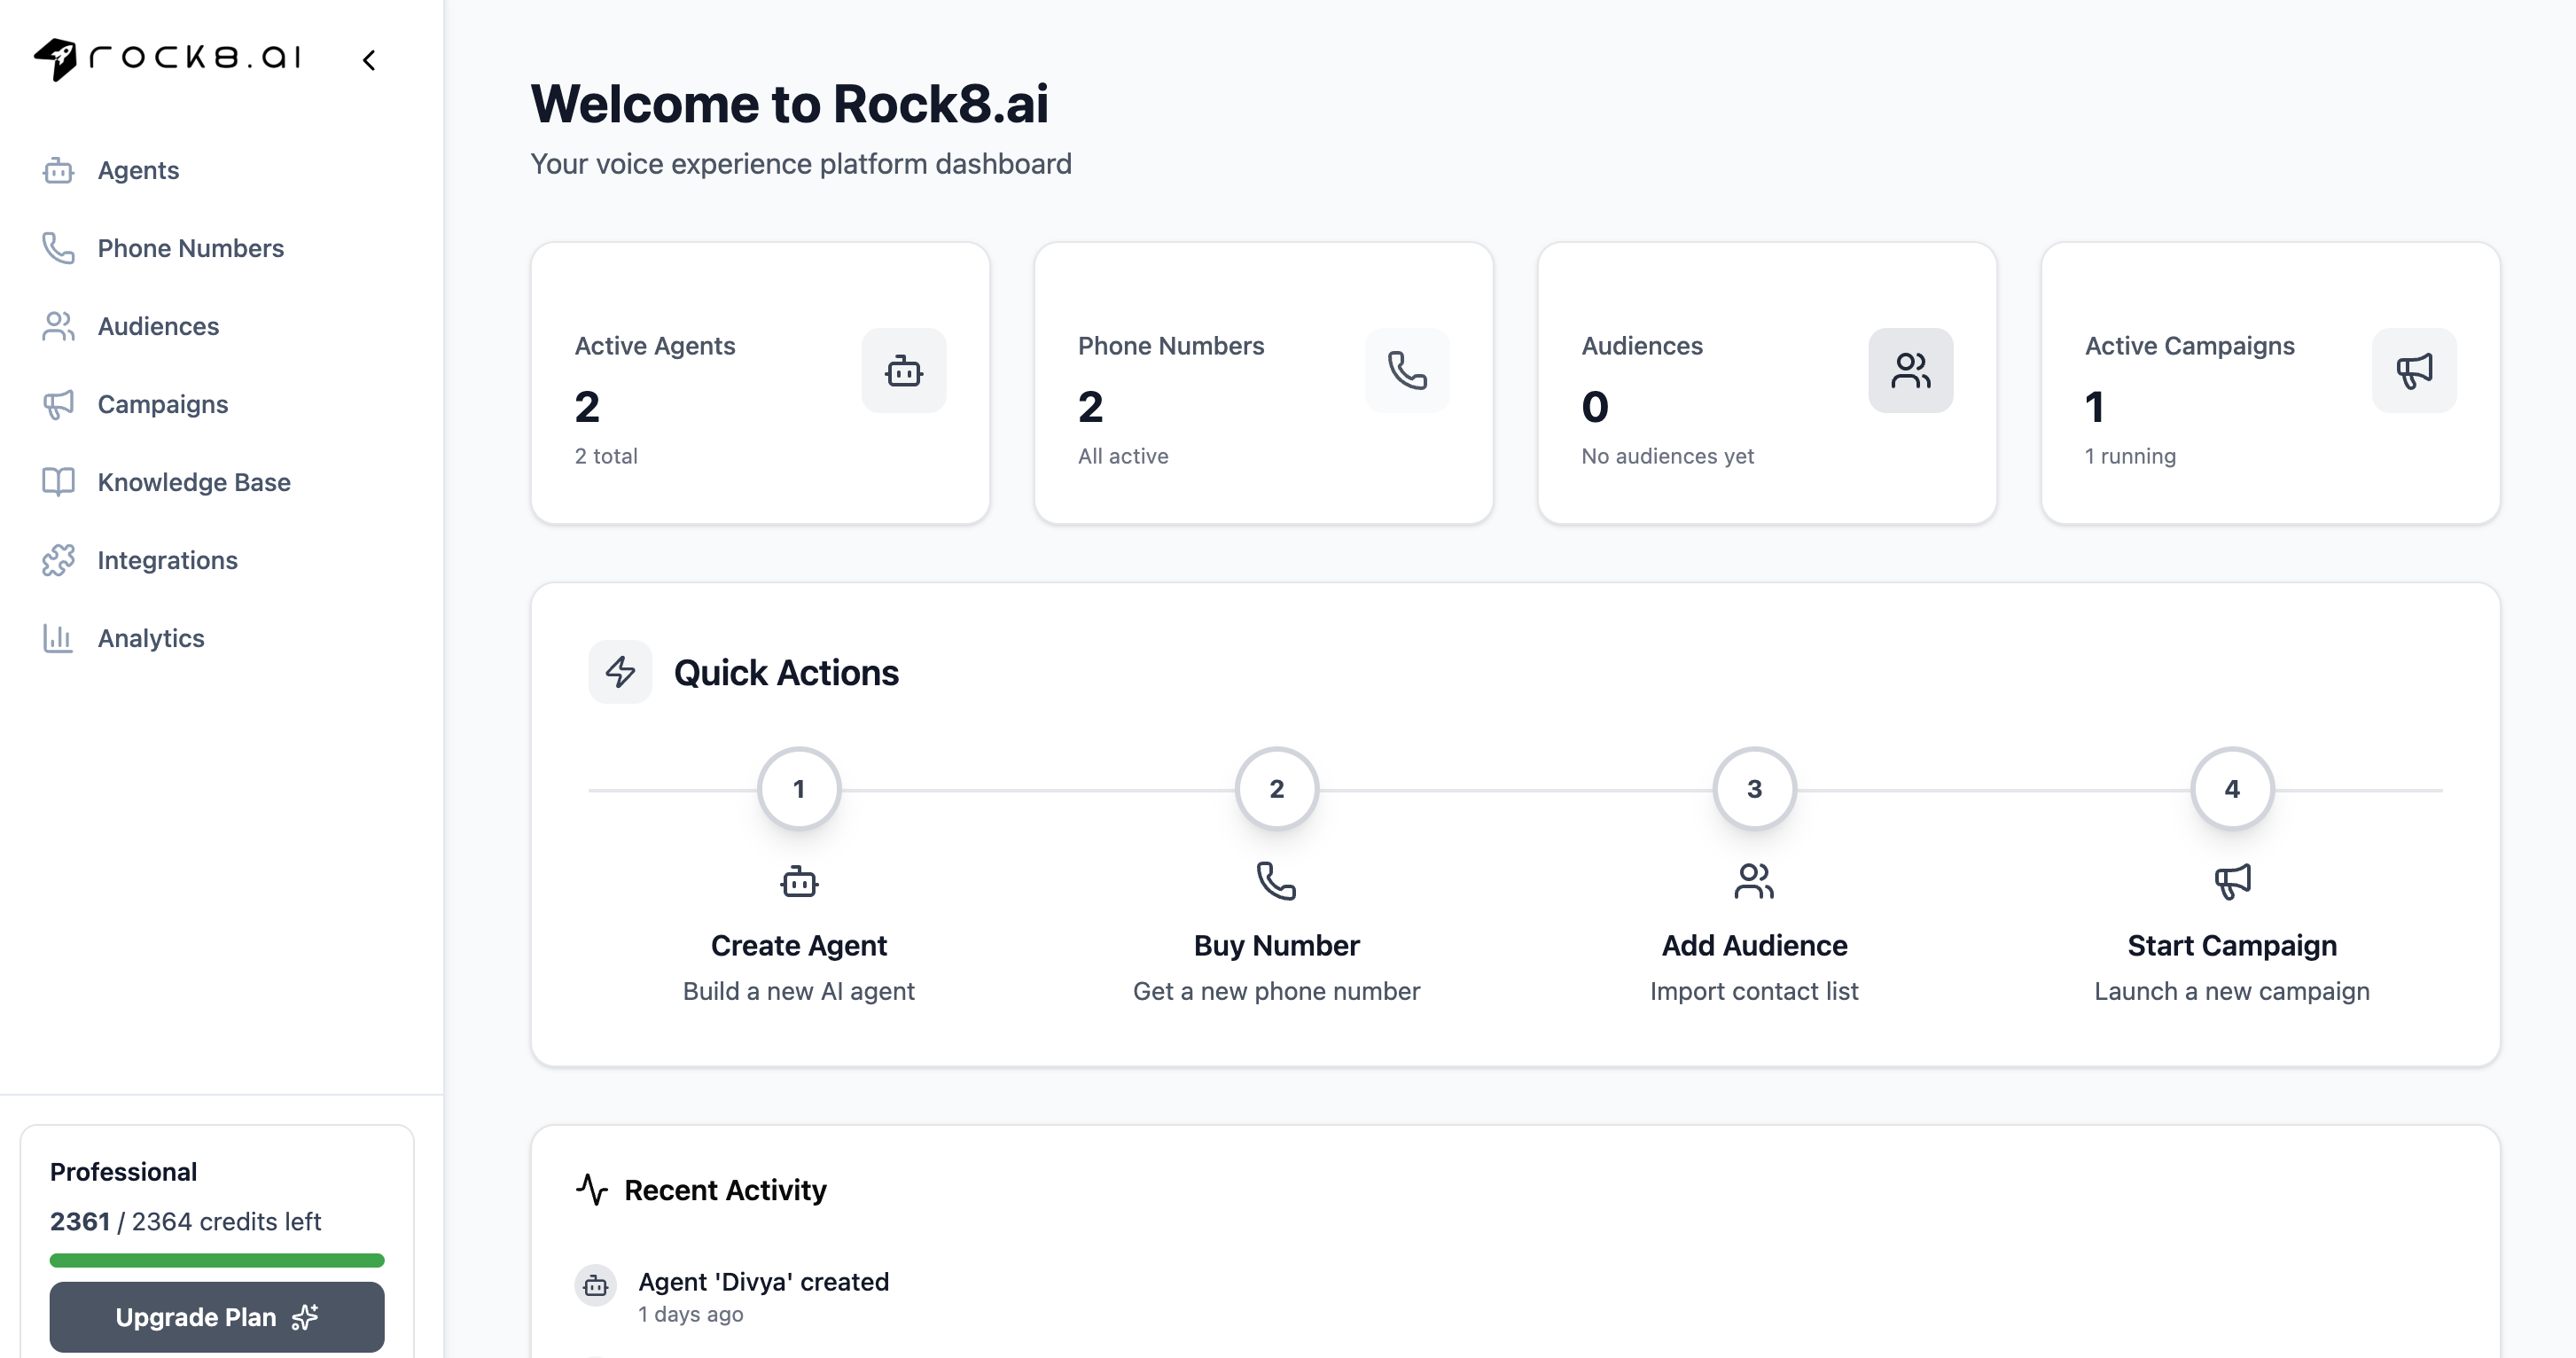Select the Agents robot icon in sidebar
Screen dimensions: 2576x1358
[58, 171]
